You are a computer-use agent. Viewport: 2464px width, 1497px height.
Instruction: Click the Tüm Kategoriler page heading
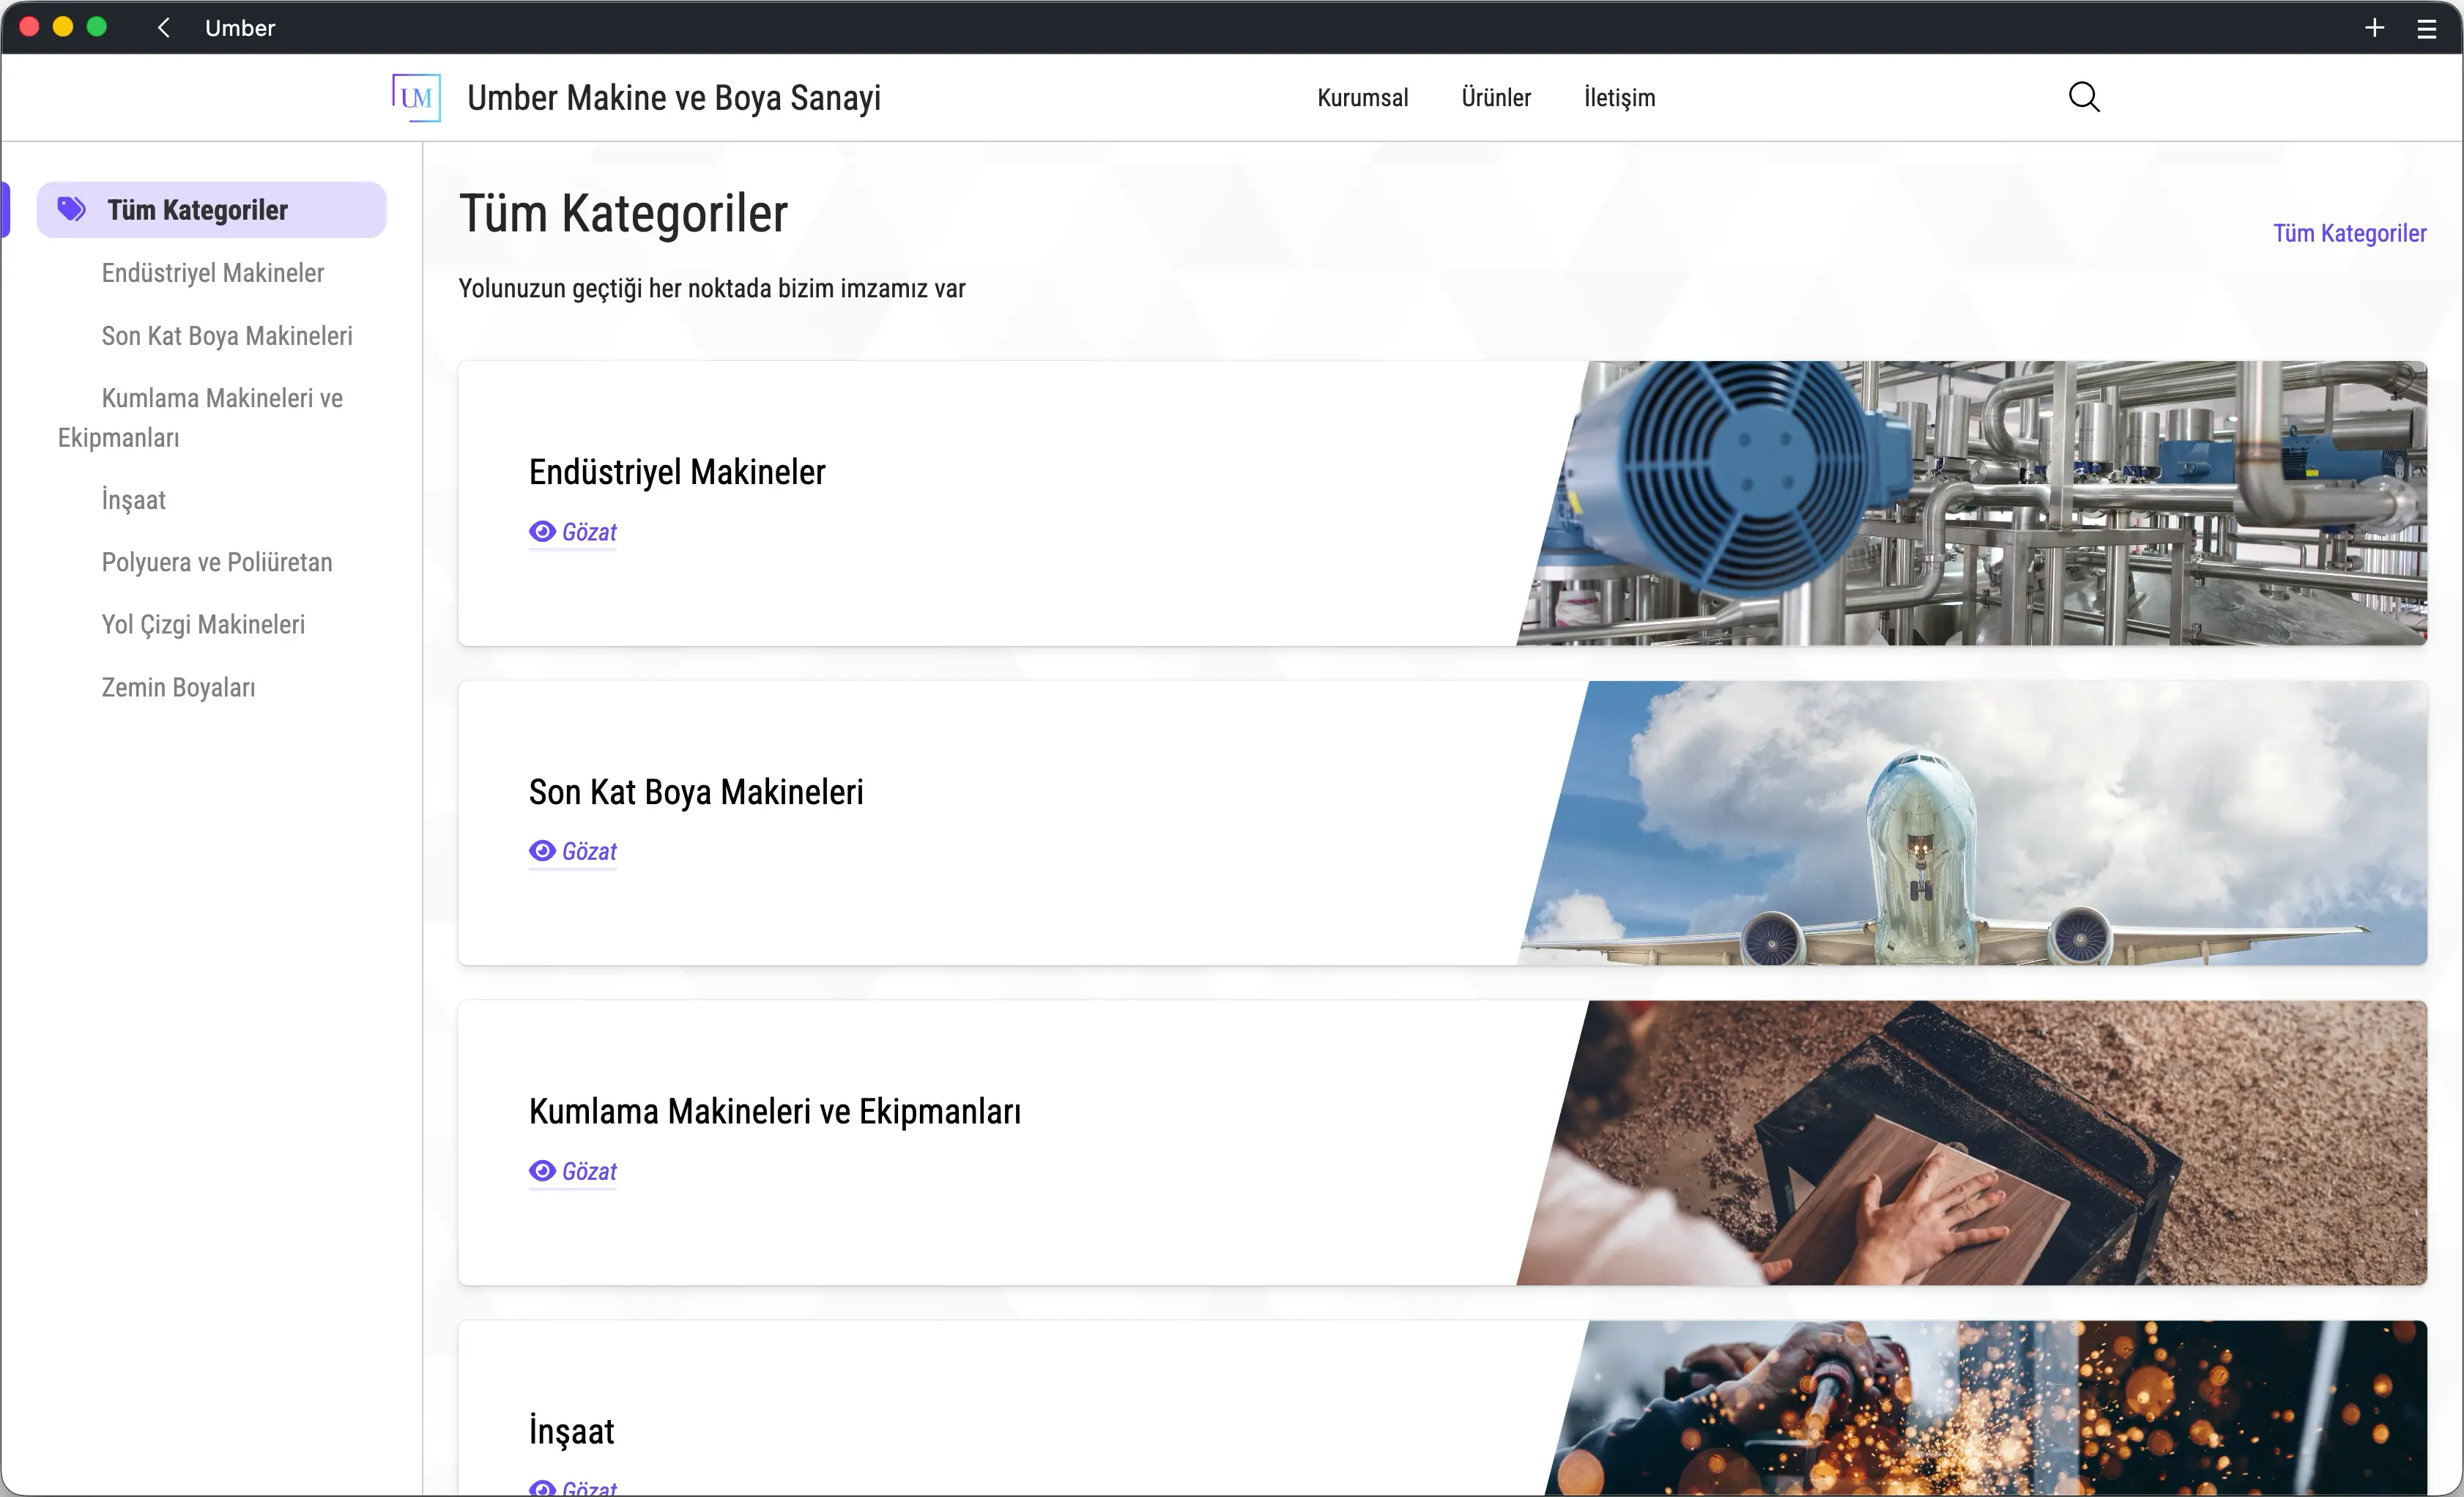click(x=623, y=213)
